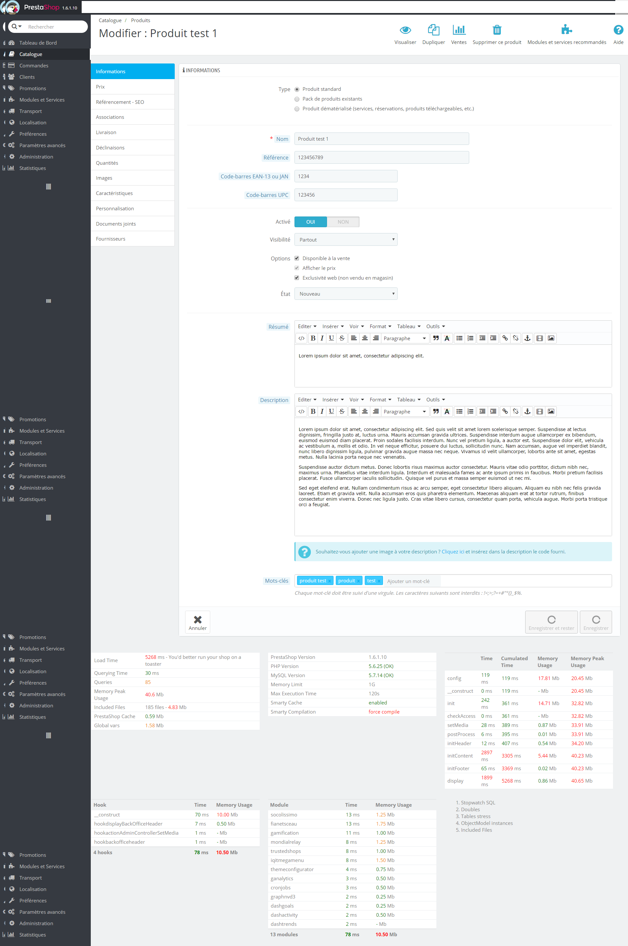Click the Enregistrer button
Screen dimensions: 628x946
(x=595, y=622)
